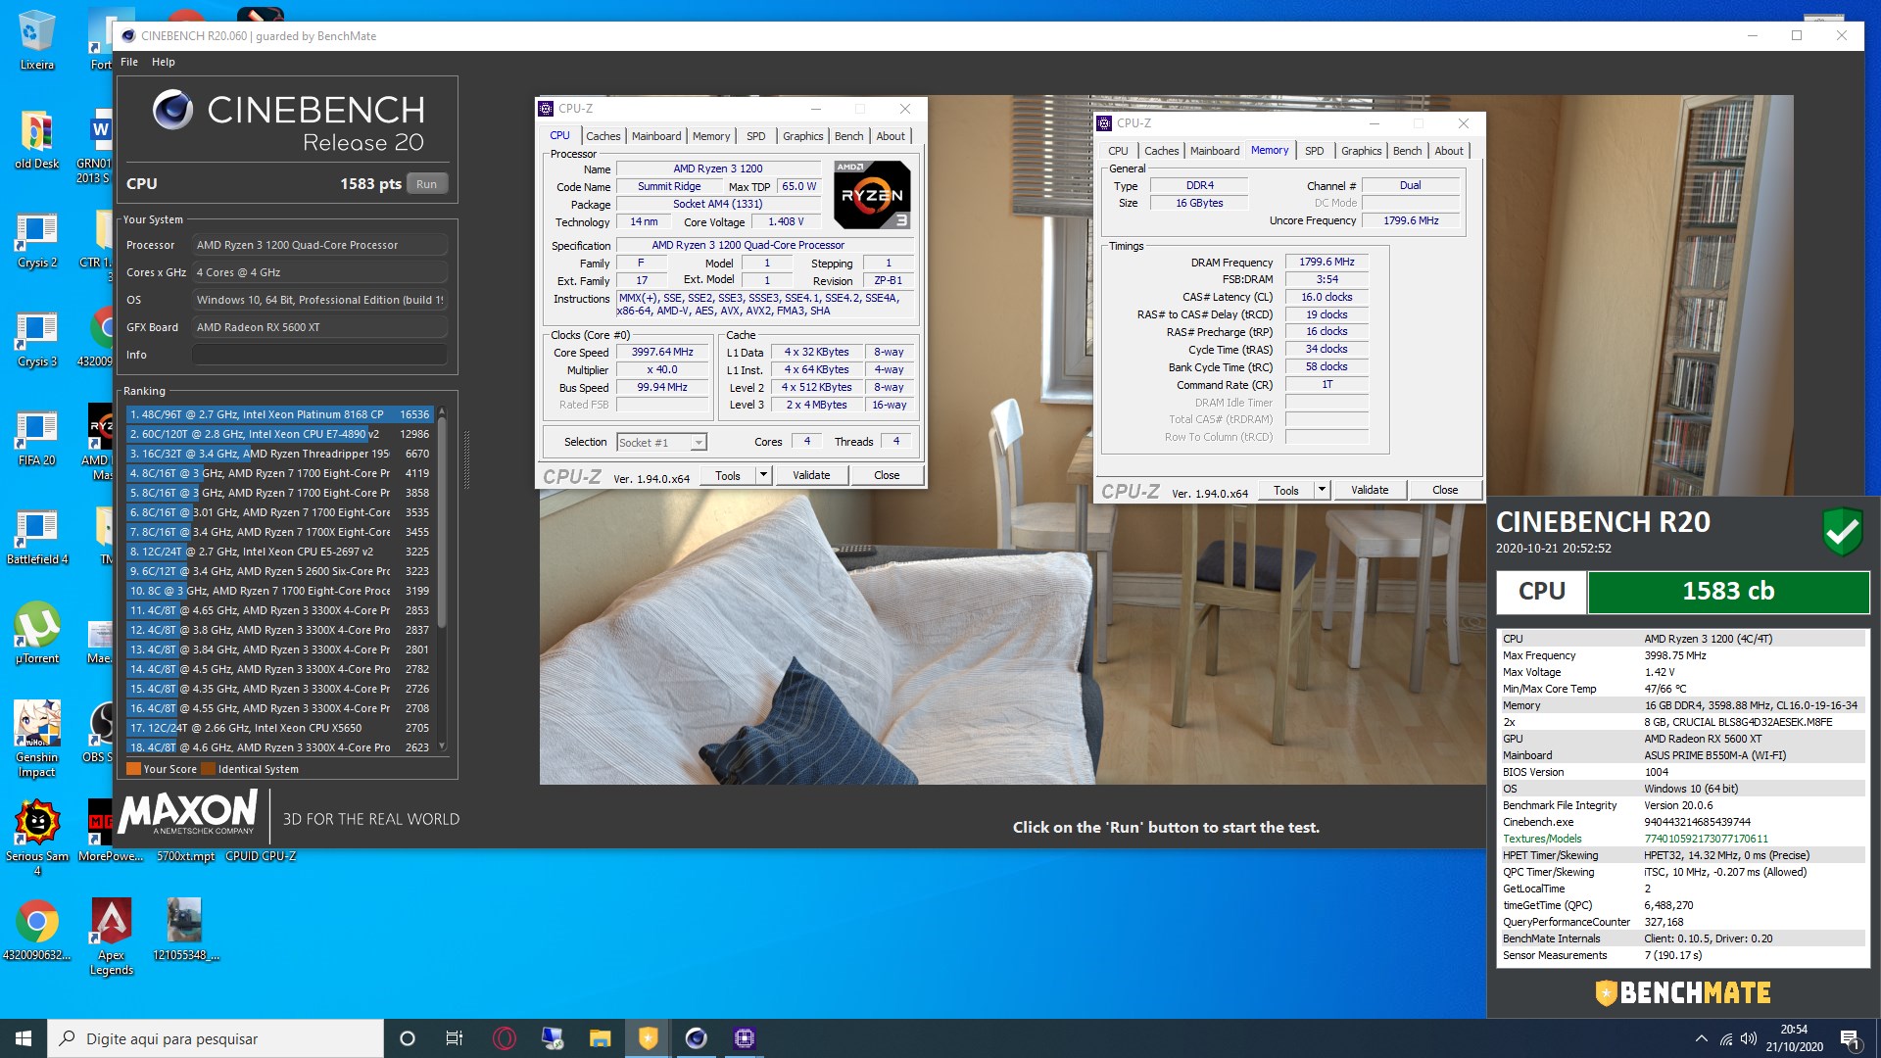This screenshot has width=1881, height=1058.
Task: Select ranking entry Intel Xeon Platinum 8168
Action: tap(280, 414)
